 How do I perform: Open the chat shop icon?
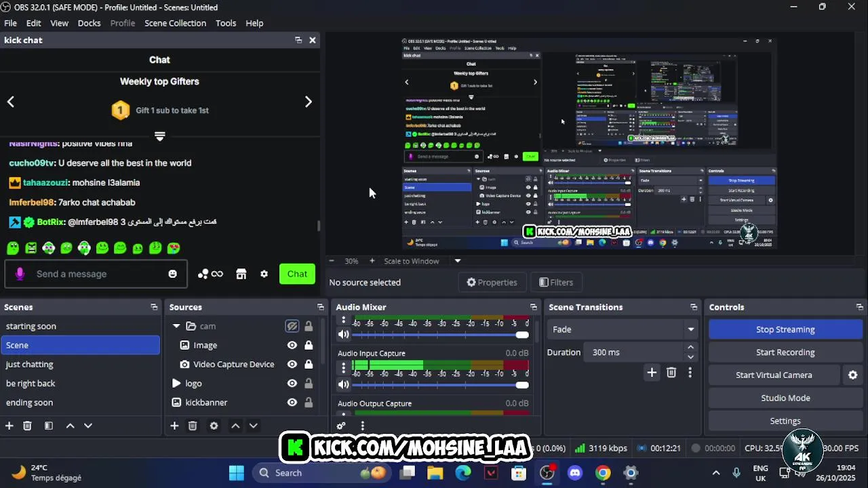[x=241, y=274]
